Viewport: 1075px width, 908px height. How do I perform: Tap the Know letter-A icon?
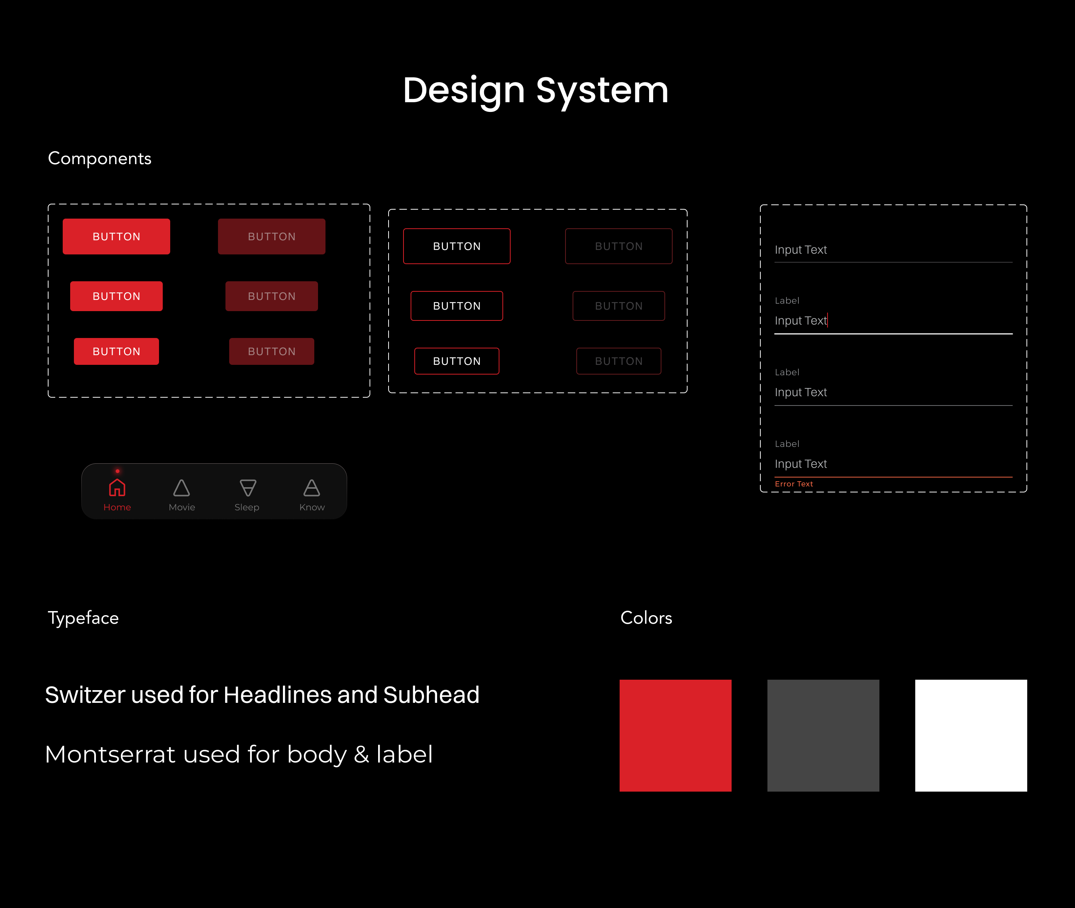(312, 488)
